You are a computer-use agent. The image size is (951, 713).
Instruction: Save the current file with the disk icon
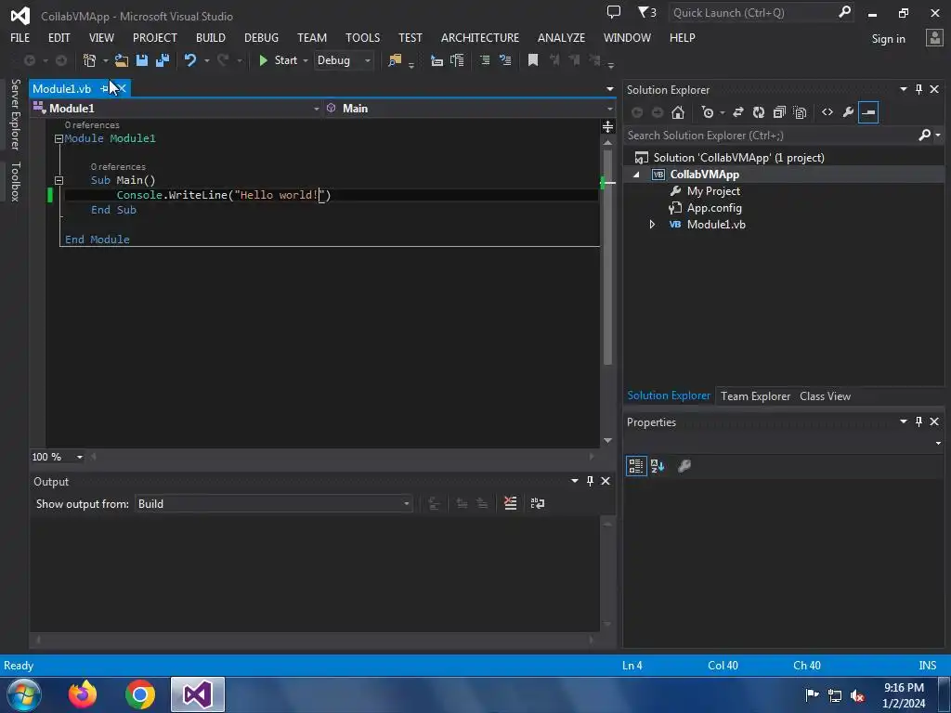(142, 60)
